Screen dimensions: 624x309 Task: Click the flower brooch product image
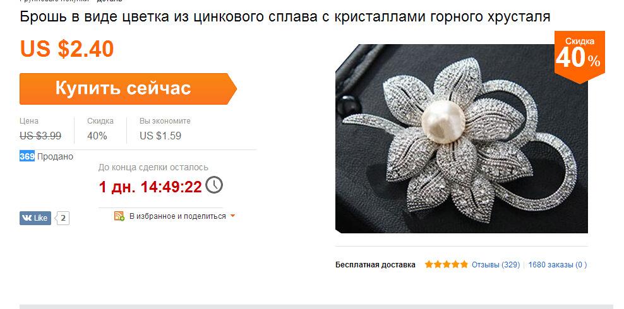(461, 138)
